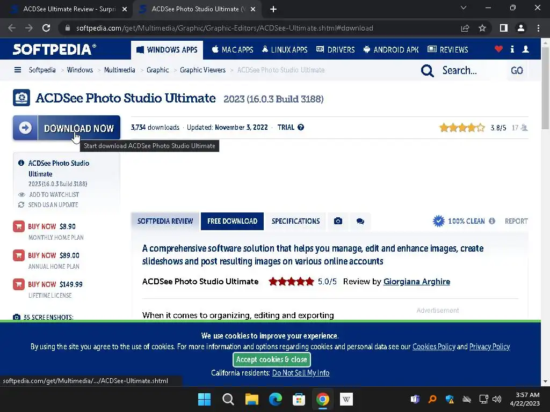This screenshot has width=550, height=412.
Task: Open the Cookies Policy link
Action: pyautogui.click(x=434, y=347)
